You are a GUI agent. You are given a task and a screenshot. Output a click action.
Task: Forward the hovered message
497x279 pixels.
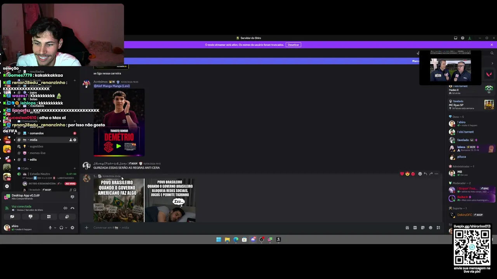(431, 174)
